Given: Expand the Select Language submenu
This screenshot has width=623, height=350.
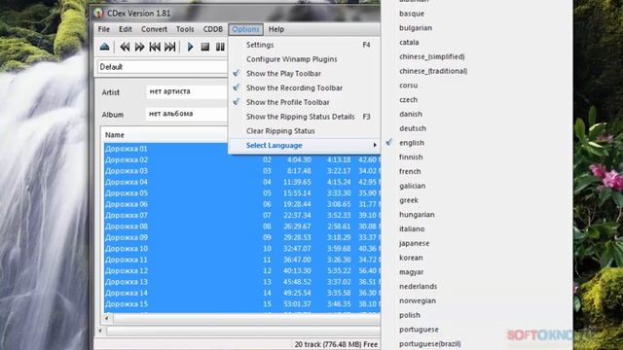Looking at the screenshot, I should tap(304, 145).
